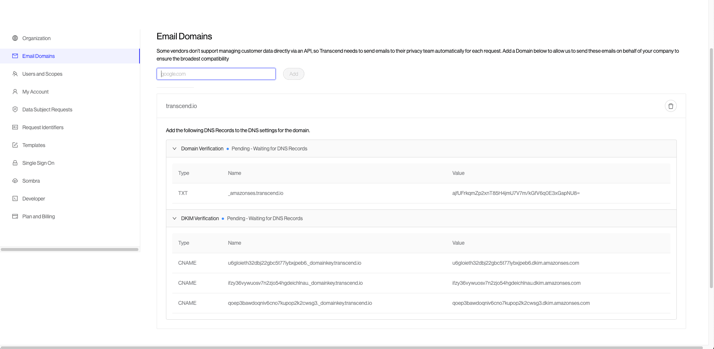This screenshot has height=349, width=714.
Task: Click the Organization globe icon
Action: point(15,38)
